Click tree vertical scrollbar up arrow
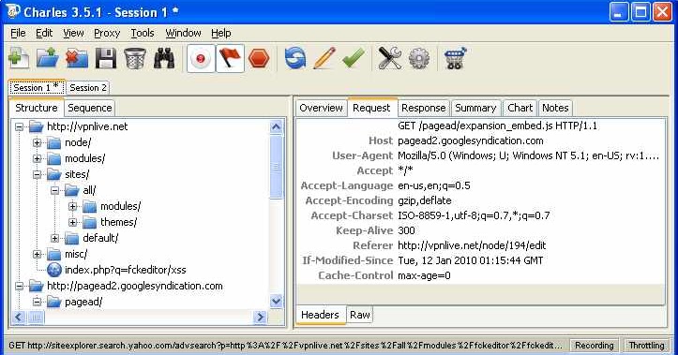The image size is (678, 355). (x=276, y=126)
